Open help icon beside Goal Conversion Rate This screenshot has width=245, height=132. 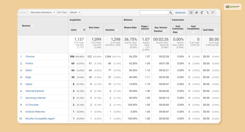(x=180, y=32)
